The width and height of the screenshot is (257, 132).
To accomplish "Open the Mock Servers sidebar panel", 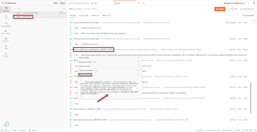I will (x=6, y=32).
